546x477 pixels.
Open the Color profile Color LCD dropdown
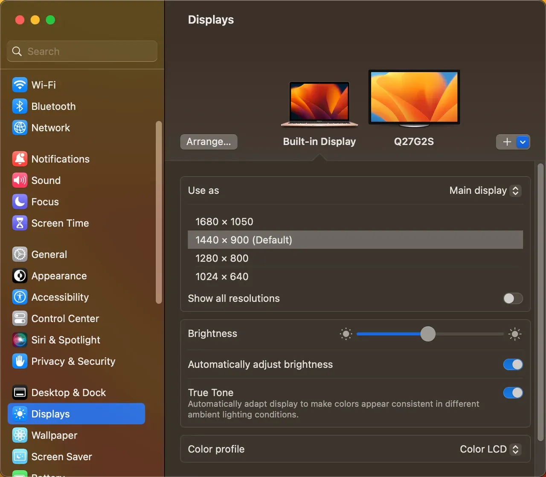click(491, 449)
